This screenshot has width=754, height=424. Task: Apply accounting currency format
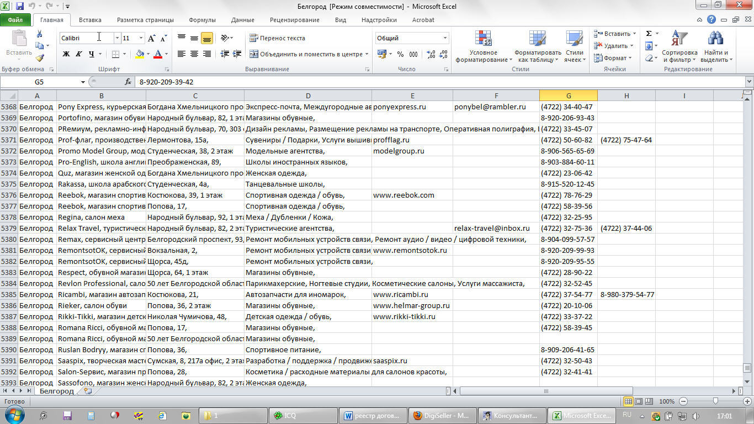[x=382, y=54]
